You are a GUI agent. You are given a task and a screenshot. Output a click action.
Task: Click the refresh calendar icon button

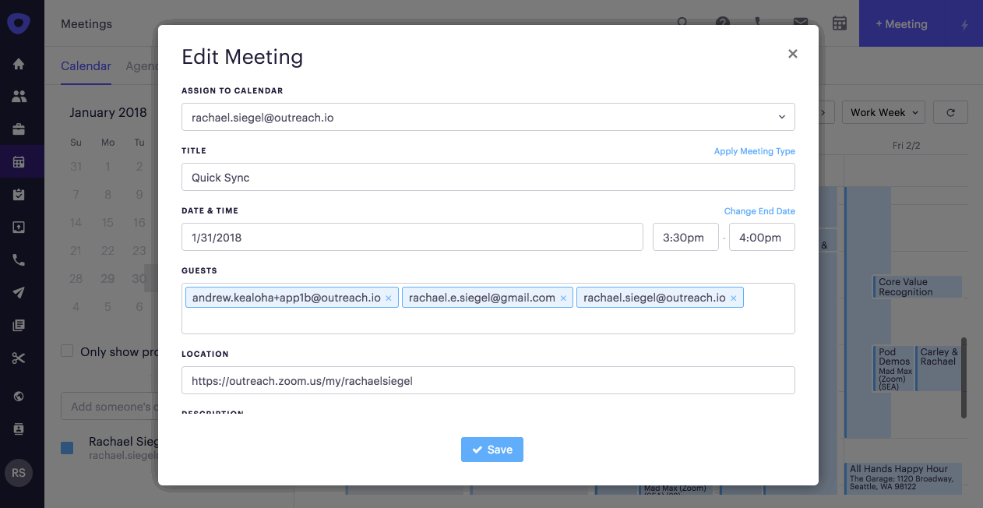[x=950, y=112]
